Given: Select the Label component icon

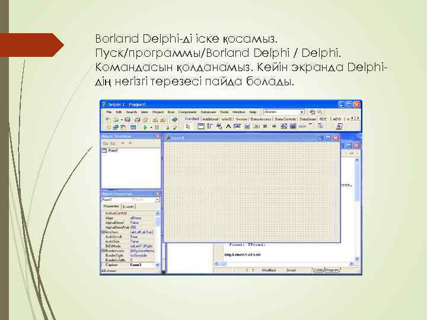Looking at the screenshot, I should [228, 126].
